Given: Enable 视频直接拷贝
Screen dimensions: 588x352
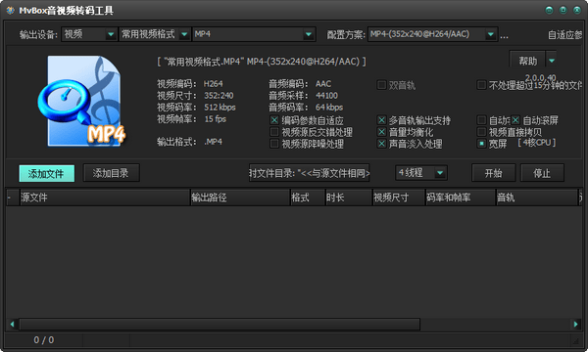Looking at the screenshot, I should (x=481, y=132).
